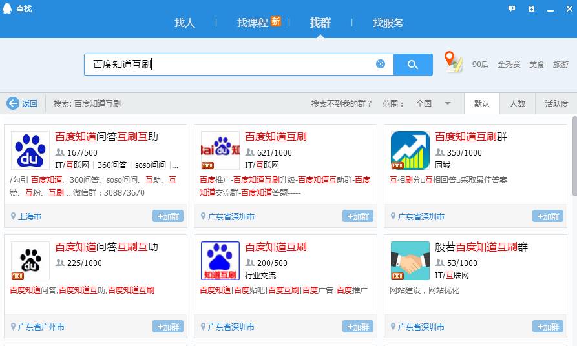Open group title 般若百度知道互刷群
The image size is (577, 346).
pyautogui.click(x=481, y=247)
